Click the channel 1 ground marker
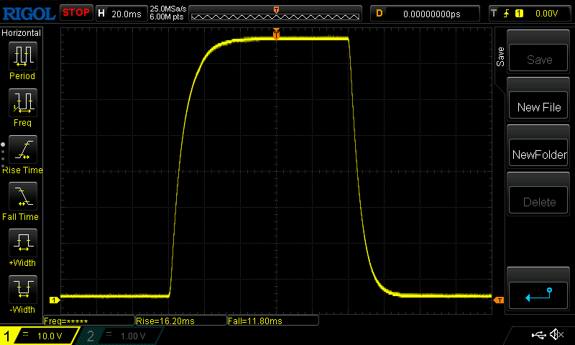 (55, 300)
